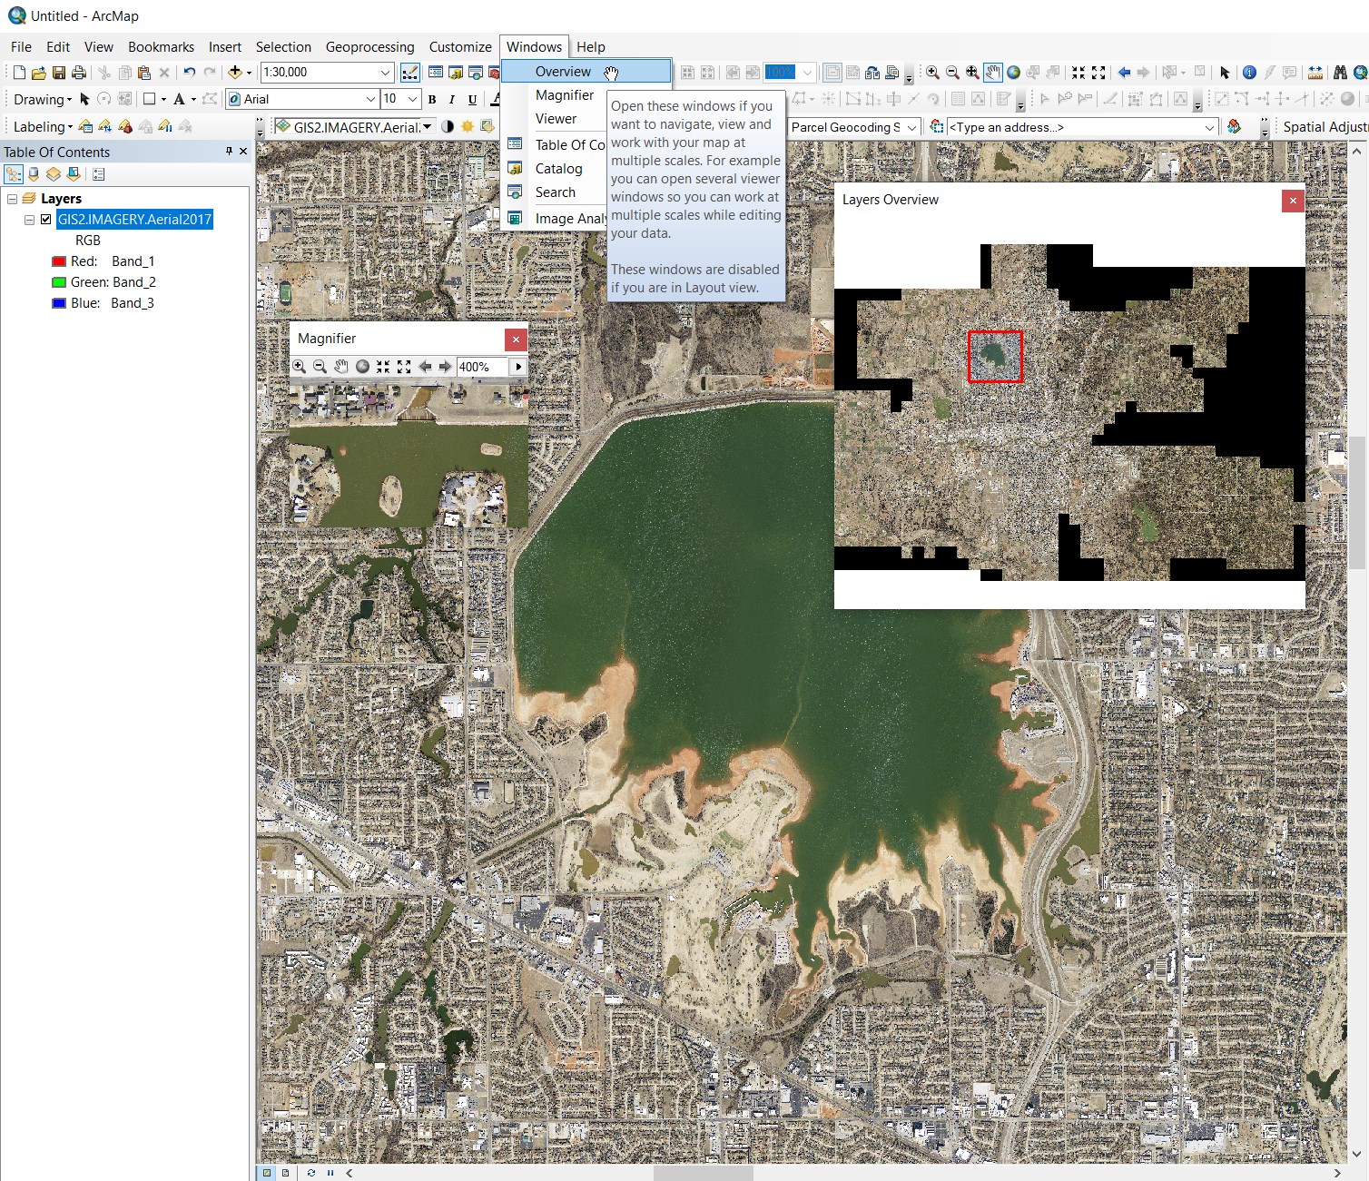
Task: Open Find using the binoculars icon
Action: point(1342,72)
